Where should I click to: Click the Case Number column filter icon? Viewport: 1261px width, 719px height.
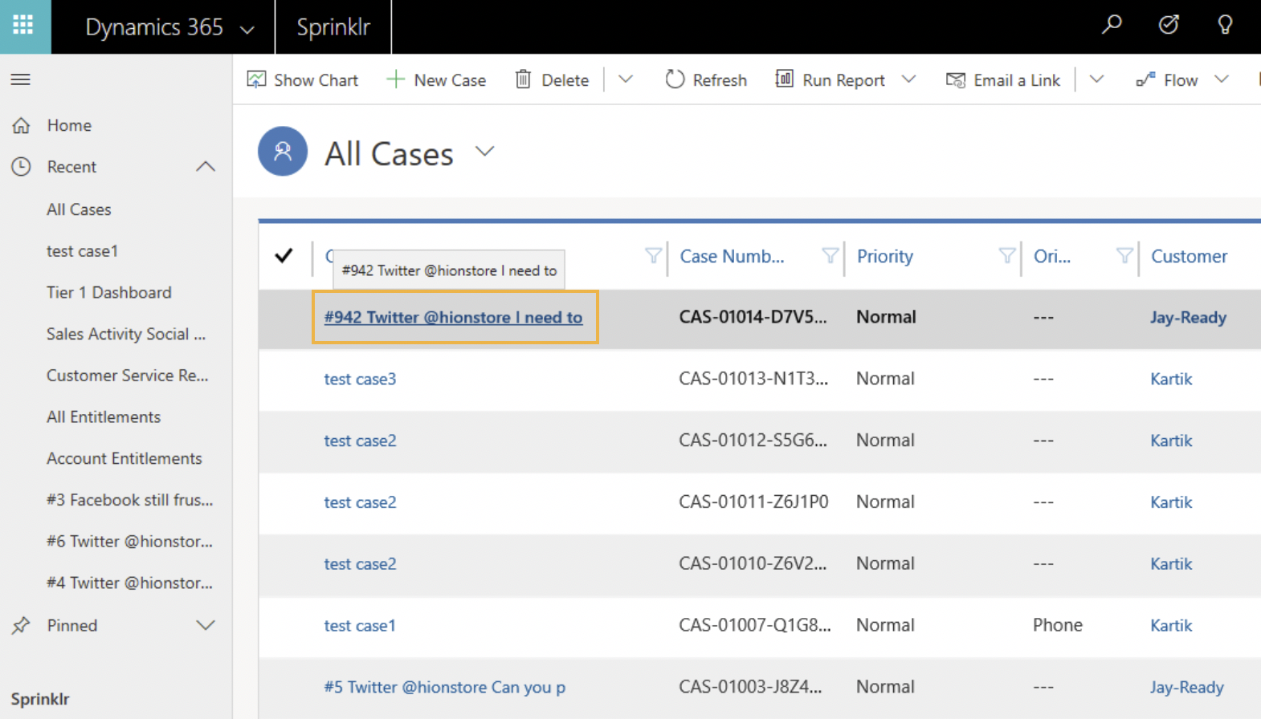[830, 256]
